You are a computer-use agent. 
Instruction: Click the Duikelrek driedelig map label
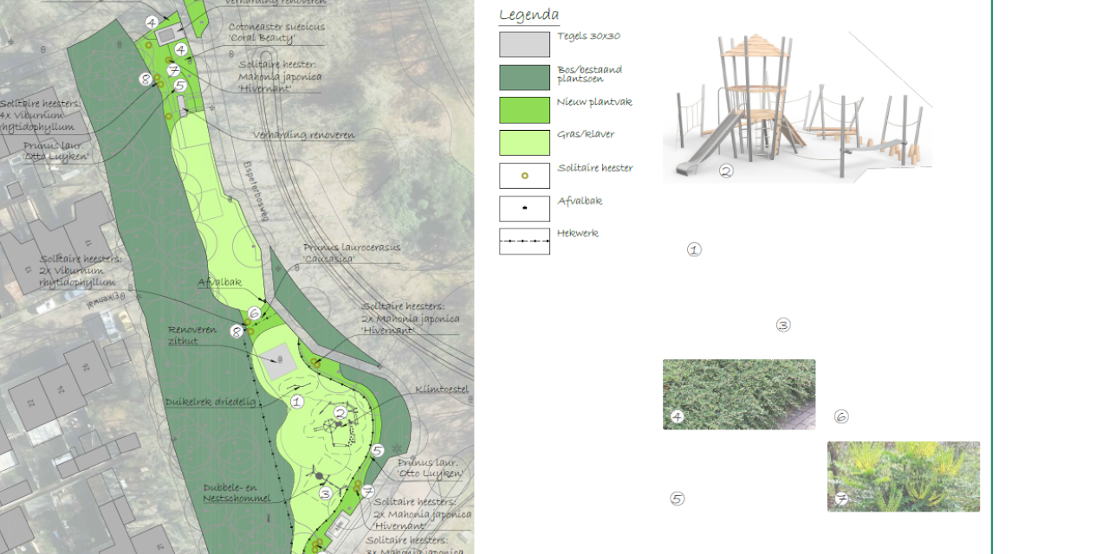point(211,403)
